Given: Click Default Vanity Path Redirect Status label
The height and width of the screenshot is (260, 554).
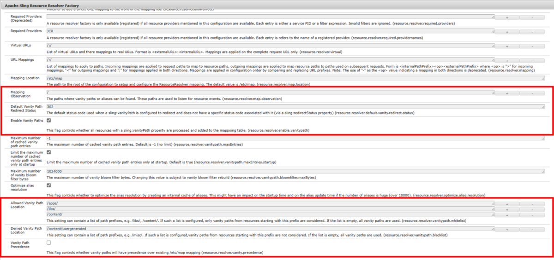Looking at the screenshot, I should pyautogui.click(x=26, y=109).
